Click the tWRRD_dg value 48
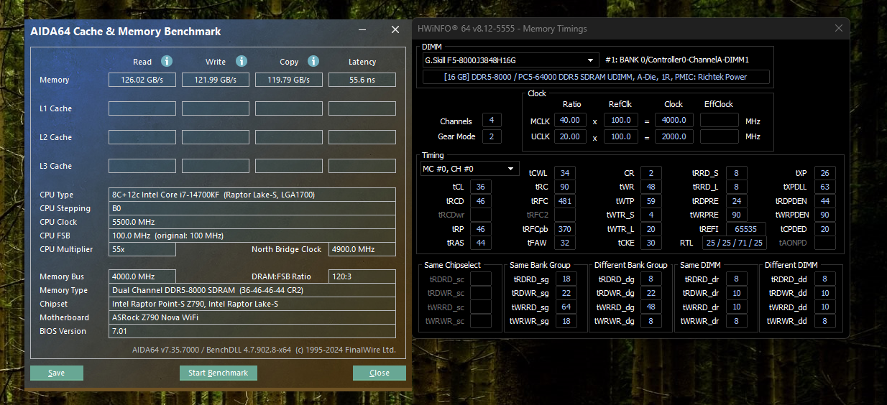 click(x=651, y=307)
